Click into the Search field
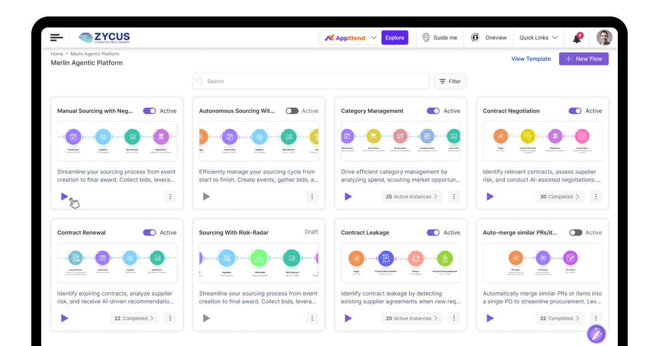659x346 pixels. pyautogui.click(x=311, y=81)
